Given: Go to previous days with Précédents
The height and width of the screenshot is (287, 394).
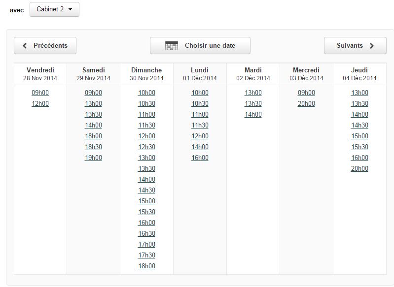Looking at the screenshot, I should click(x=45, y=46).
